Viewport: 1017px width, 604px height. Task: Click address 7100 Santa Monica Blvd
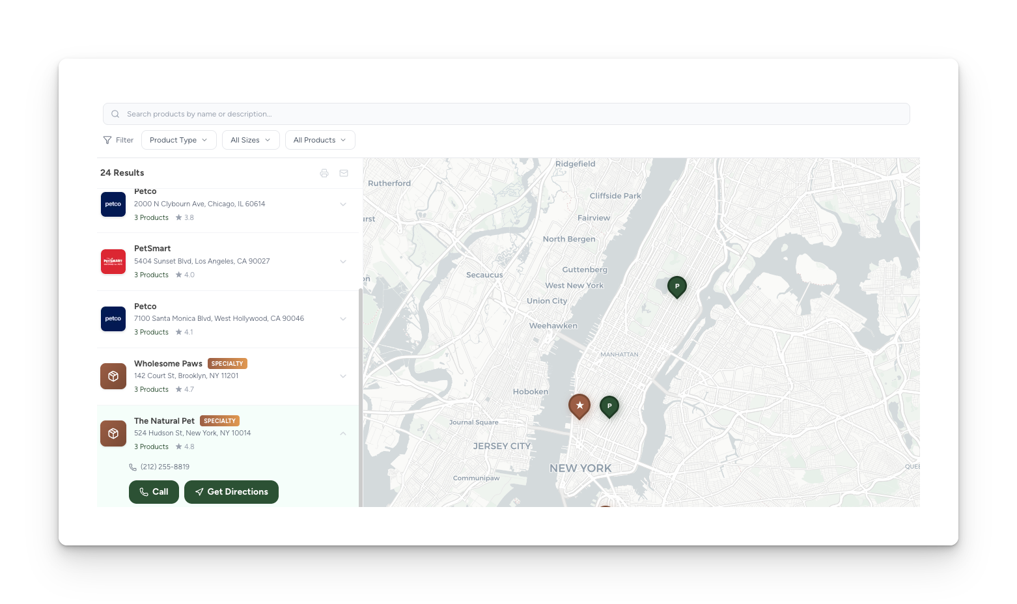(x=219, y=319)
